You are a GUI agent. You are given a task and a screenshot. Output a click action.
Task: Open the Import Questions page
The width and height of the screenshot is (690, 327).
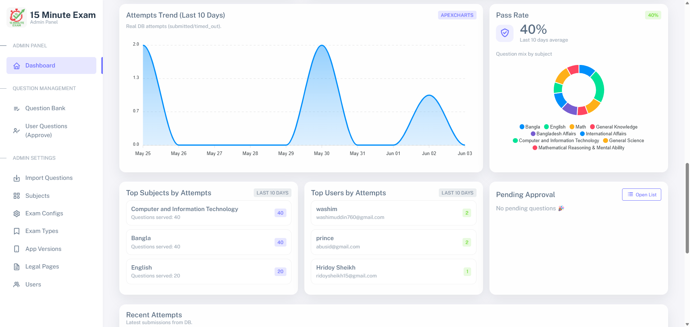(51, 178)
